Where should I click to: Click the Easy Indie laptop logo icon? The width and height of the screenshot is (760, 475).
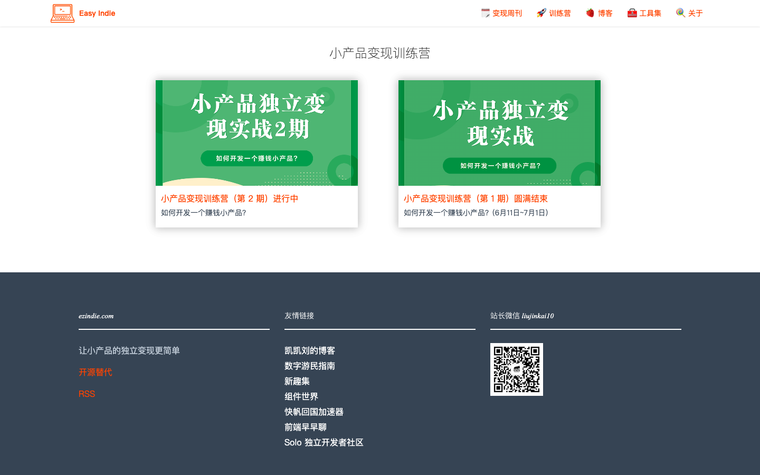coord(62,13)
